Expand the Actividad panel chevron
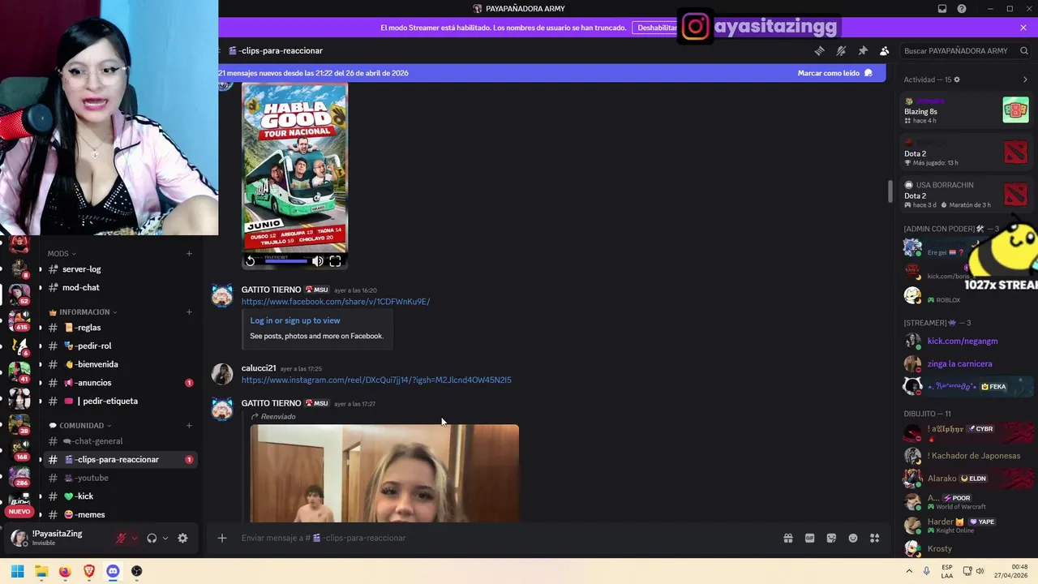Image resolution: width=1038 pixels, height=584 pixels. [1025, 79]
